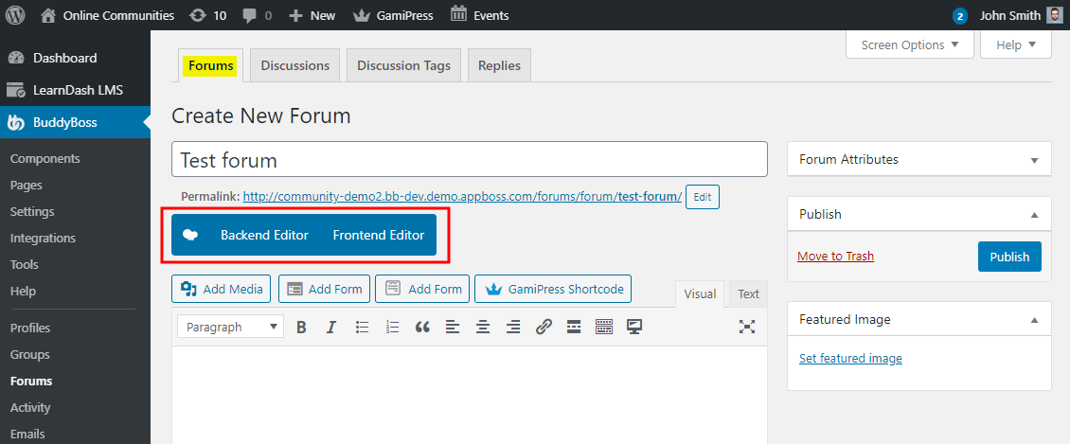Screen dimensions: 1070x444
Task: Open the WordPress logo menu
Action: pyautogui.click(x=15, y=15)
